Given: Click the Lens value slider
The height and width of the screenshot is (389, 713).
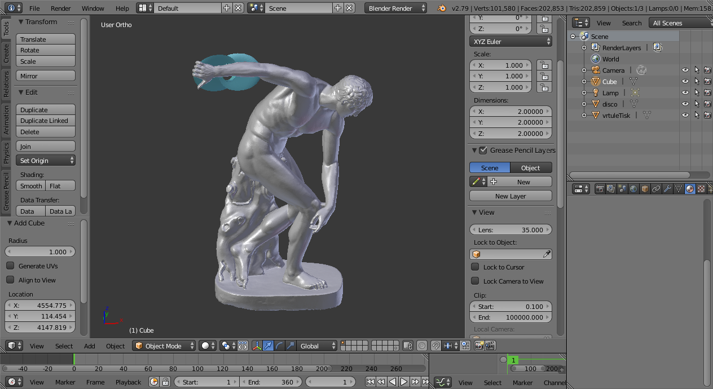Looking at the screenshot, I should (510, 229).
